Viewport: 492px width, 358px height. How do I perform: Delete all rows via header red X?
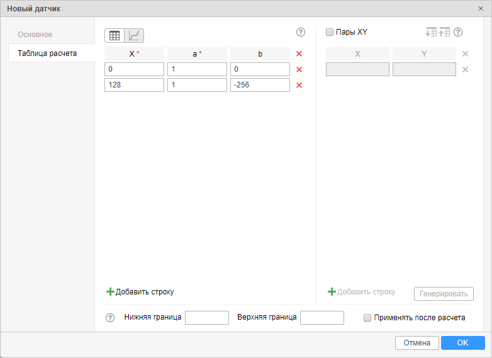point(299,53)
